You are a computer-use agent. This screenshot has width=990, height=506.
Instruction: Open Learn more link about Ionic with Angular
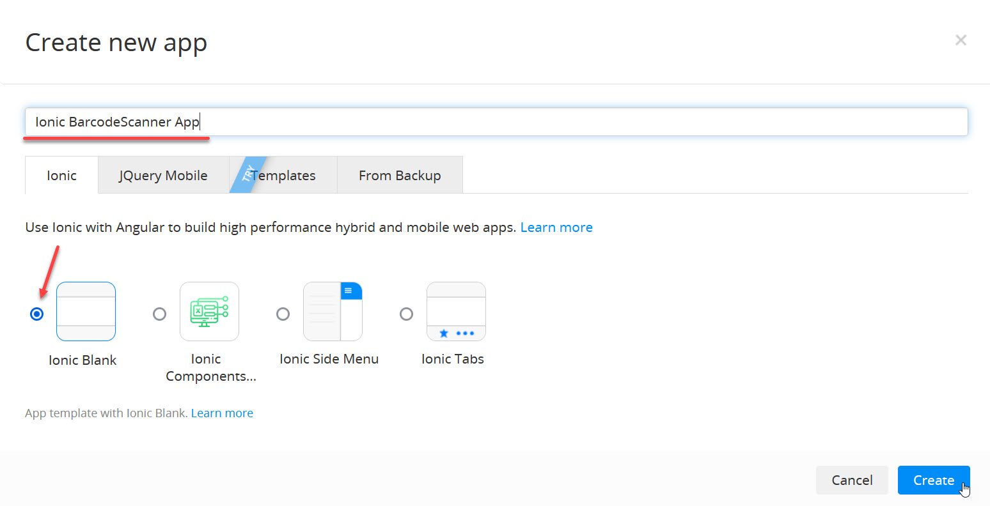pos(556,227)
